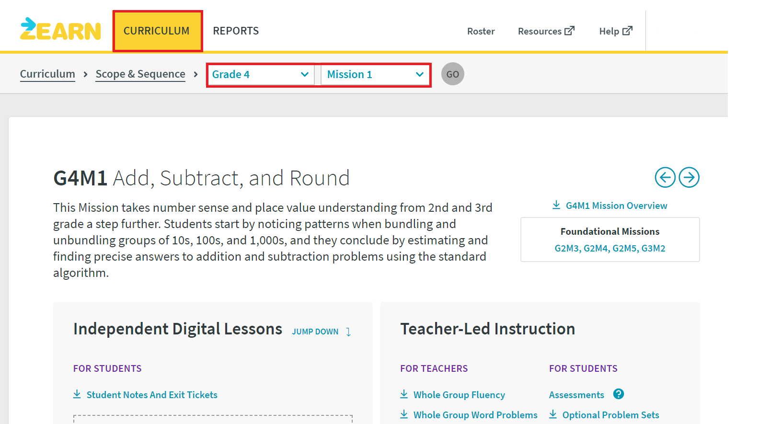Open the Resources external link

[x=546, y=32]
